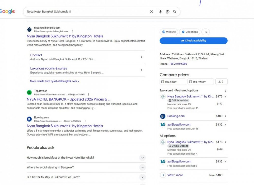Click Booking.com logo in Compare prices

[163, 116]
